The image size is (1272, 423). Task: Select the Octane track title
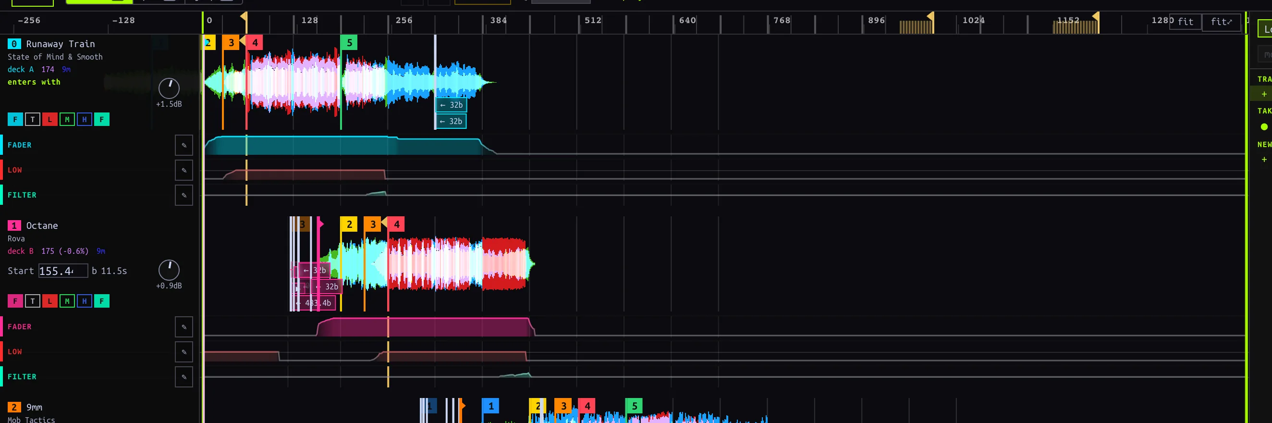pos(42,226)
